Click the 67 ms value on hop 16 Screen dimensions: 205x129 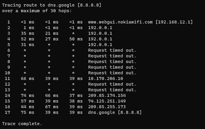click(x=52, y=107)
